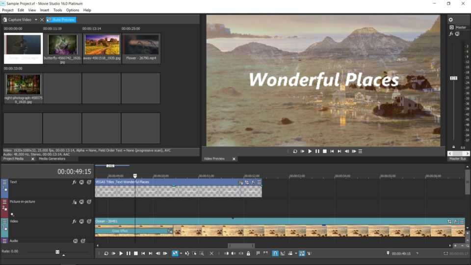Click Stop in the Video Preview transport
471x265 pixels.
point(325,152)
